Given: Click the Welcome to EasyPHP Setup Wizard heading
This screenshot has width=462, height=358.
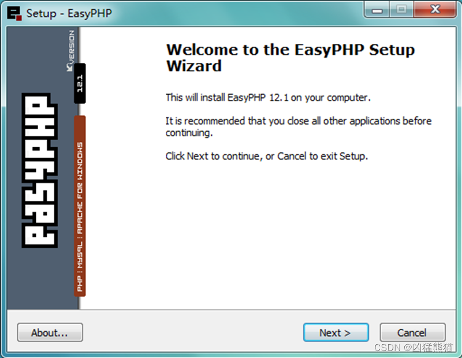Looking at the screenshot, I should click(290, 58).
